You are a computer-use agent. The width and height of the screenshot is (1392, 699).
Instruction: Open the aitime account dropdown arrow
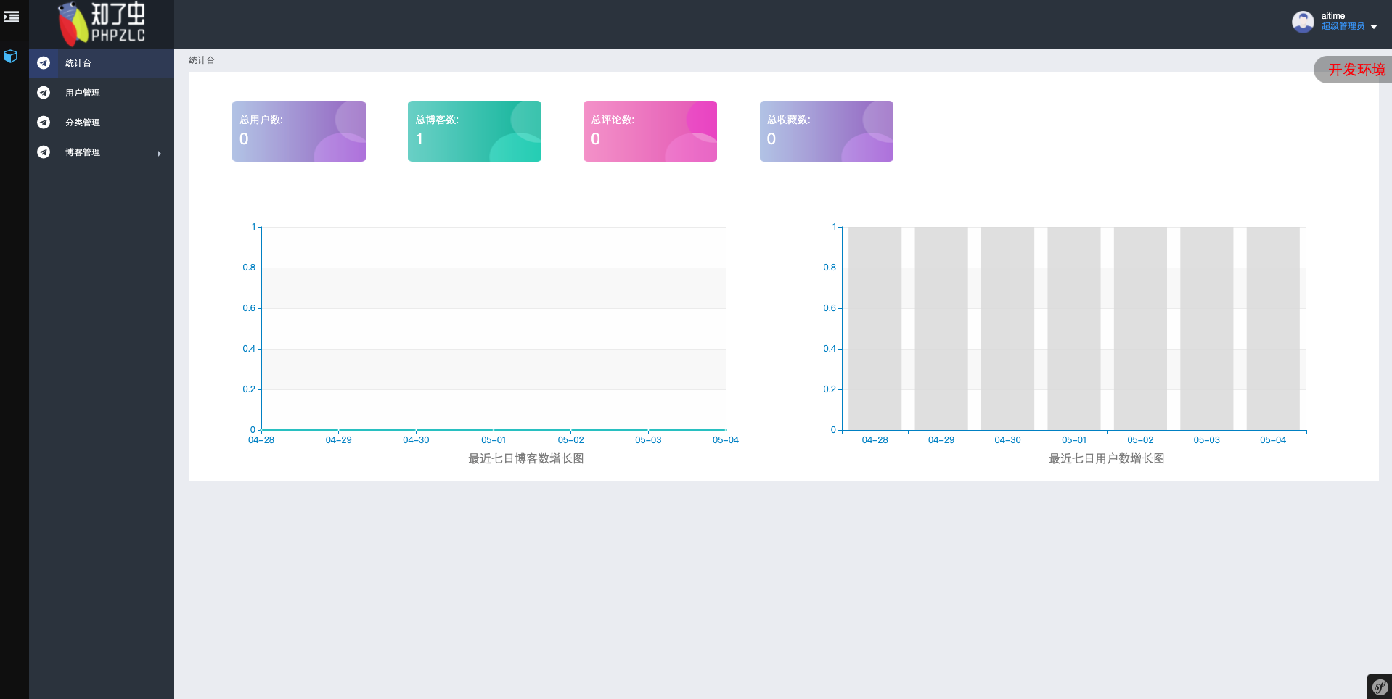(x=1374, y=27)
